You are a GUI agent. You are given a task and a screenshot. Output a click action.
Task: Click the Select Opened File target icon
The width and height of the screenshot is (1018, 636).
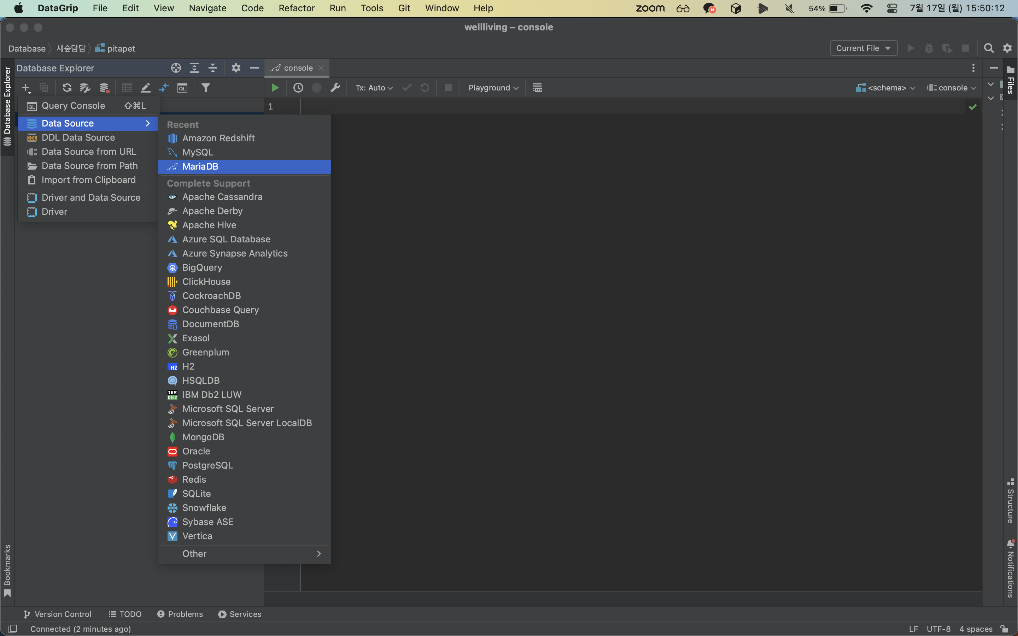[x=176, y=68]
